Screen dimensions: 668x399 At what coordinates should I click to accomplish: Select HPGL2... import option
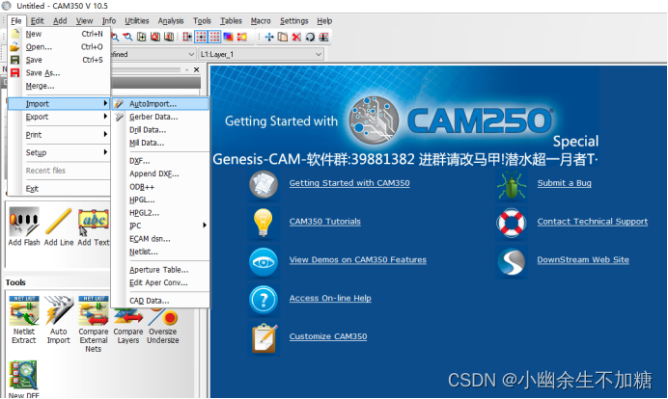click(160, 213)
